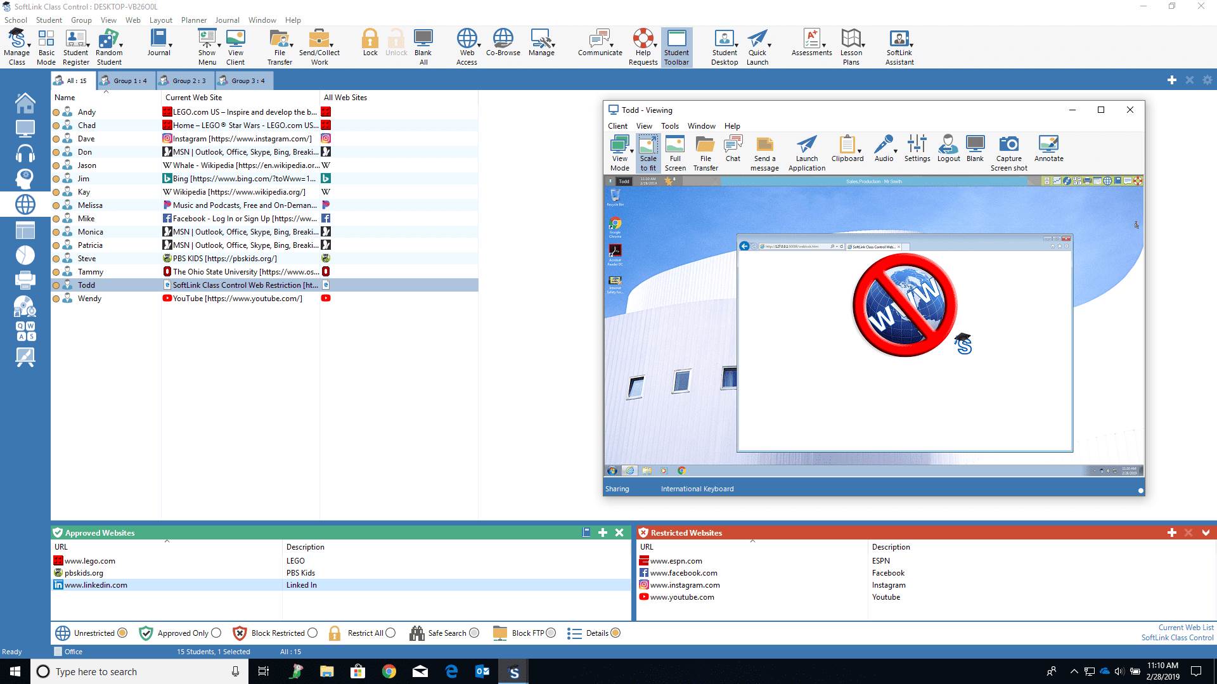Open Help Requests
The width and height of the screenshot is (1217, 684).
643,47
